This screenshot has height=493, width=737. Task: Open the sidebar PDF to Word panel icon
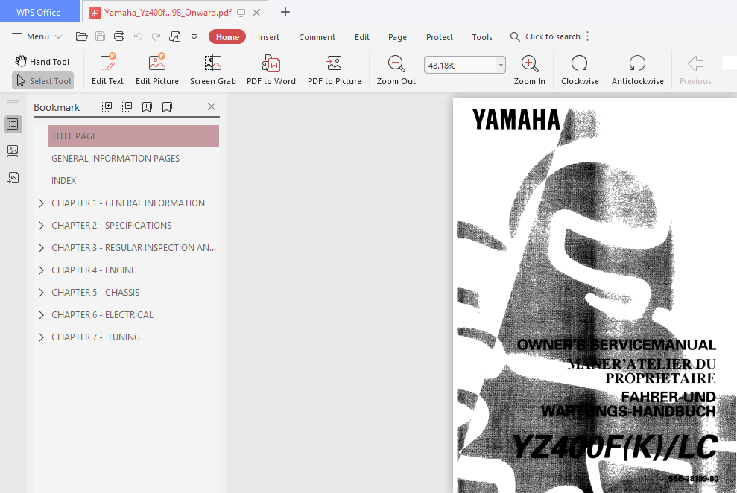[13, 177]
